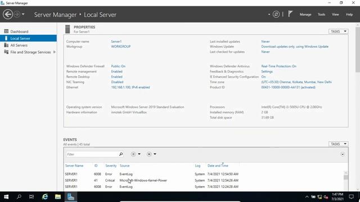360x202 pixels.
Task: Open the navigation history dropdown arrow
Action: (23, 15)
